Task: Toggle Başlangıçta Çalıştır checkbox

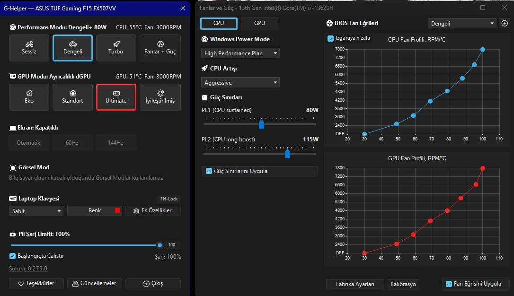Action: (x=12, y=256)
